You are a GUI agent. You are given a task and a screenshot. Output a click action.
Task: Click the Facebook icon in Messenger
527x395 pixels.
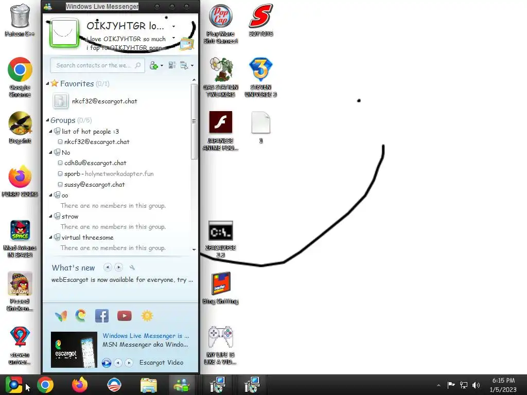coord(102,316)
